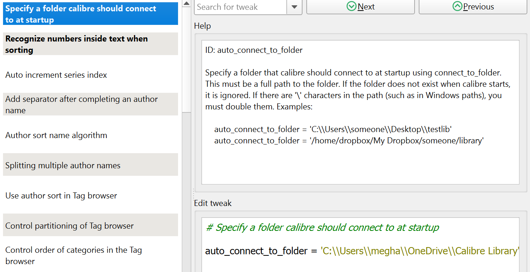Type in the Search for tweak field
This screenshot has width=530, height=272.
(240, 7)
